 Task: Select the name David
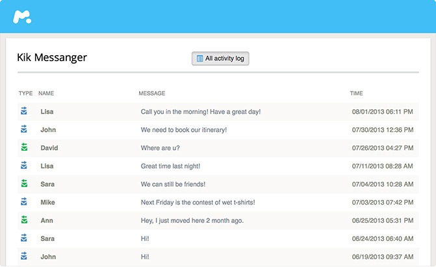(49, 148)
